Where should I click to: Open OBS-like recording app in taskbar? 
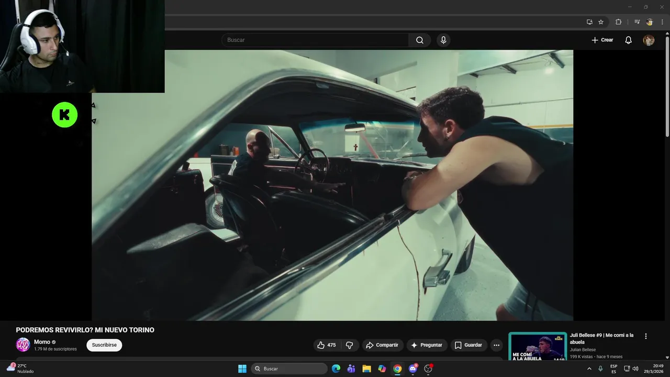coord(428,369)
